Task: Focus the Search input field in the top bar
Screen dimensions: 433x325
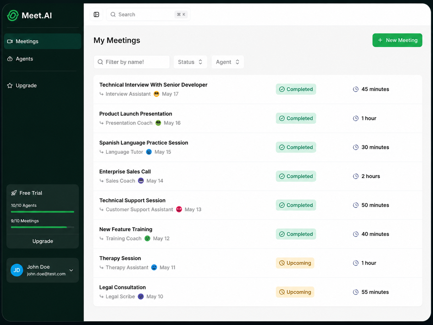Action: tap(148, 14)
